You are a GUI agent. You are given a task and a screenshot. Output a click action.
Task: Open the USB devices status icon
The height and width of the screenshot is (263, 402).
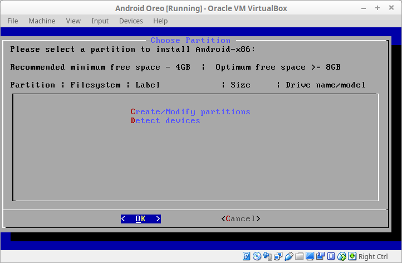tap(288, 256)
